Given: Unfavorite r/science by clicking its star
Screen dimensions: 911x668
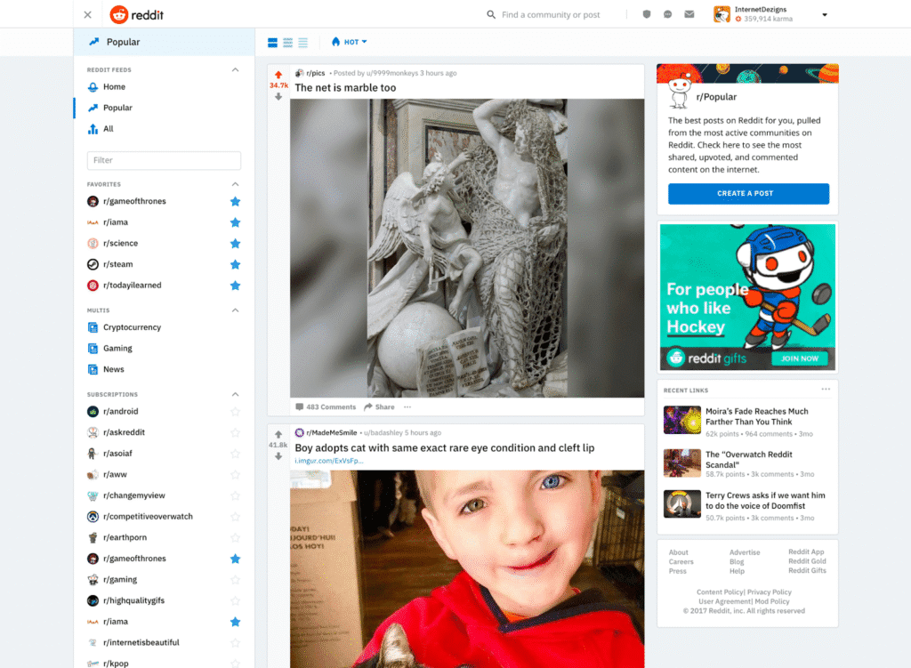Looking at the screenshot, I should pyautogui.click(x=235, y=243).
